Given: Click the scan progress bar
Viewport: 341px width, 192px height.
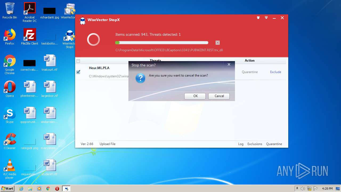Looking at the screenshot, I should tap(161, 43).
